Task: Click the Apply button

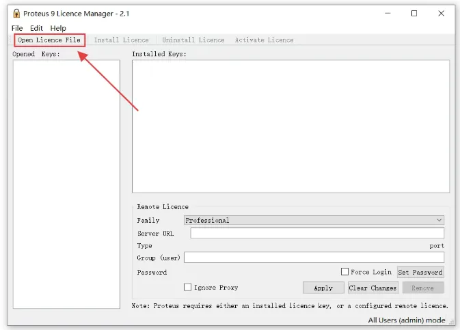Action: 323,288
